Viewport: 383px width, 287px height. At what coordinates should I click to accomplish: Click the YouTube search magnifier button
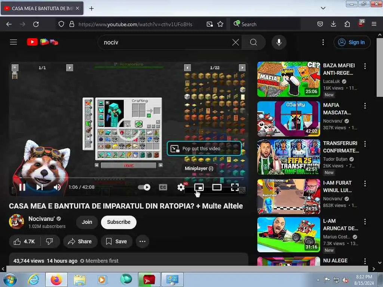[x=253, y=42]
